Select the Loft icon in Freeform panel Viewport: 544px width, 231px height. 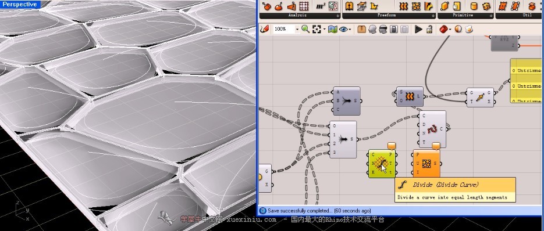(x=403, y=6)
